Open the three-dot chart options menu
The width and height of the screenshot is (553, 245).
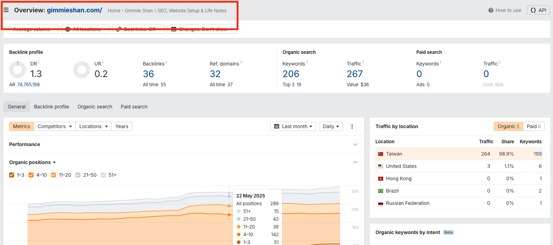(x=352, y=126)
